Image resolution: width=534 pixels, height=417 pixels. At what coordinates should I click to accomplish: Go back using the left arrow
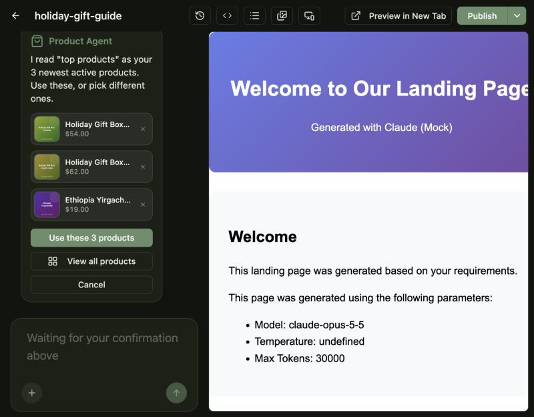coord(15,16)
